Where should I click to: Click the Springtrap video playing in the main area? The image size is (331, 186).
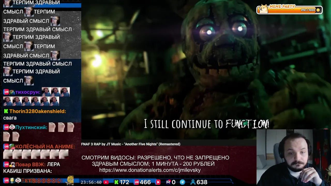click(x=206, y=70)
